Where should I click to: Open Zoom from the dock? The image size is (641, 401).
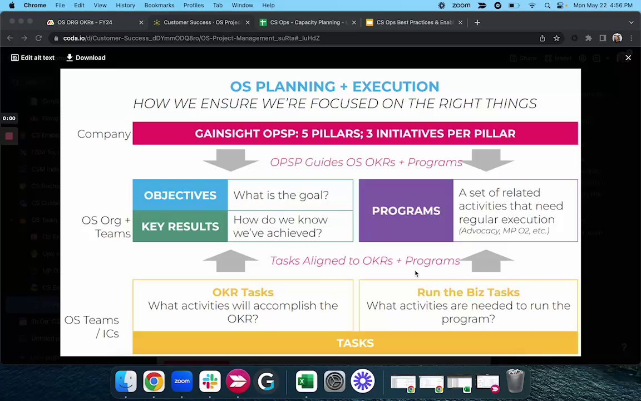point(182,382)
